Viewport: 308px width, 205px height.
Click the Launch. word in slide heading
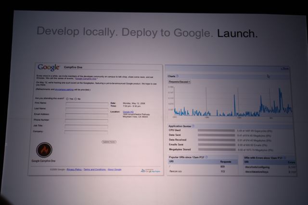coord(237,34)
